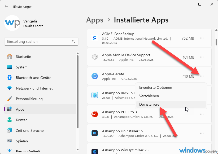218x154 pixels.
Task: Go back using the arrow beside Einstellungen
Action: 6,7
